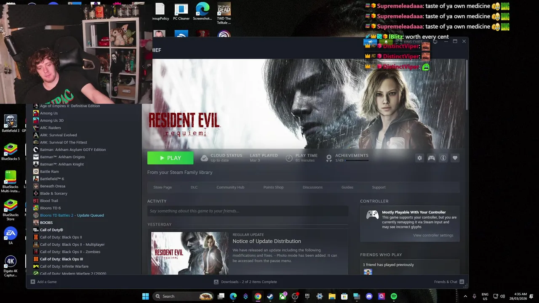
Task: Open Google Chrome from the taskbar
Action: click(x=258, y=296)
